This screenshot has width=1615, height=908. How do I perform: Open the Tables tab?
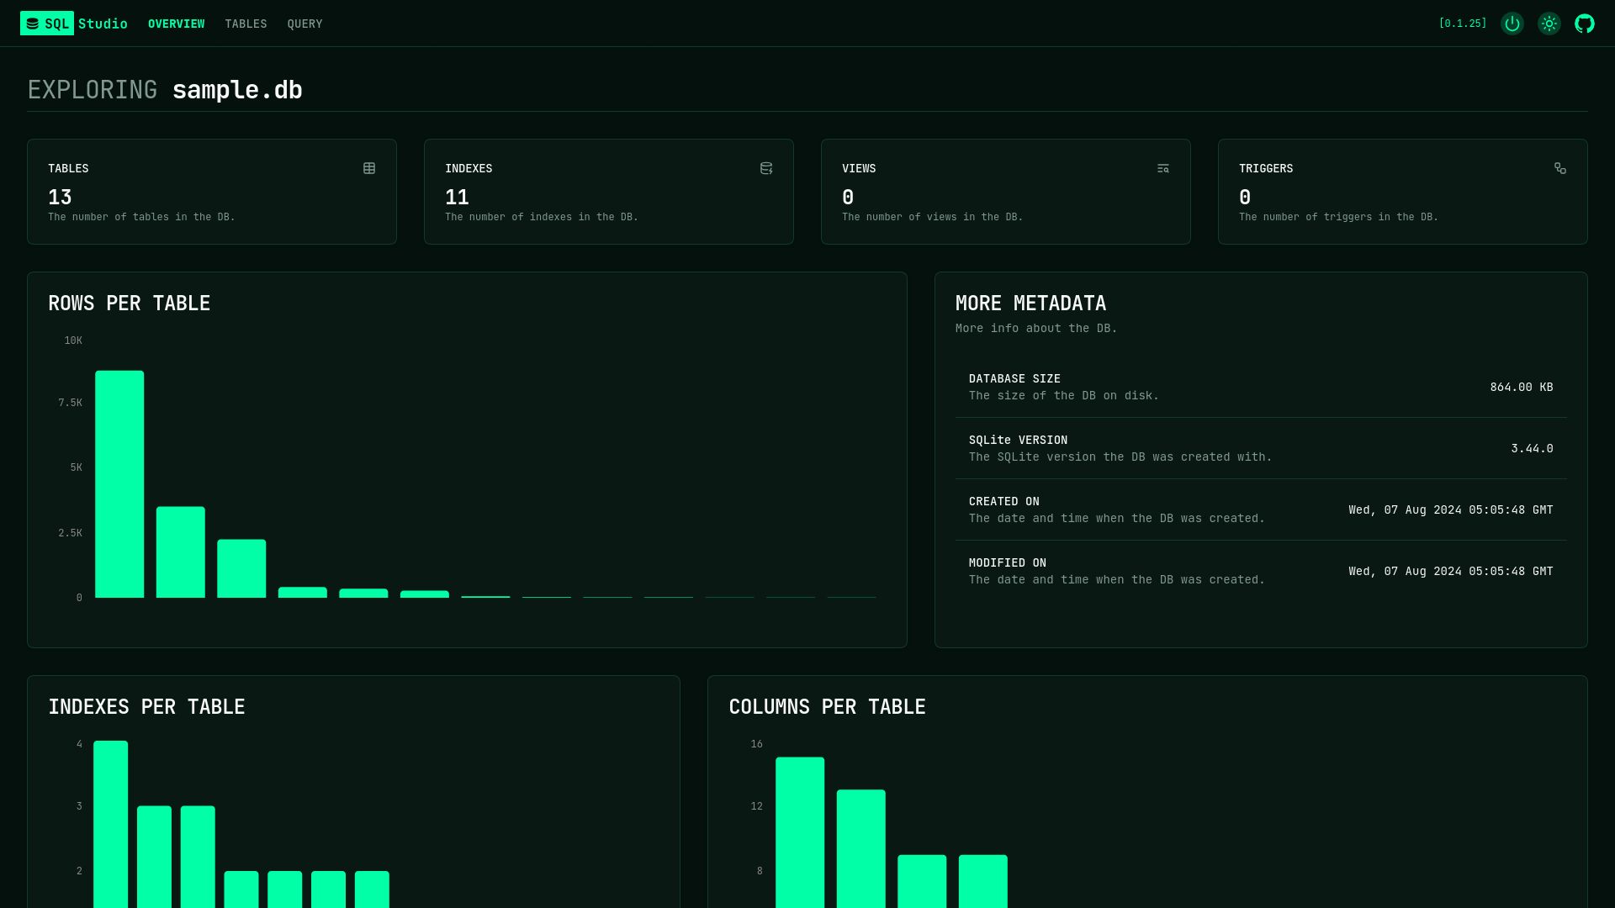246,24
